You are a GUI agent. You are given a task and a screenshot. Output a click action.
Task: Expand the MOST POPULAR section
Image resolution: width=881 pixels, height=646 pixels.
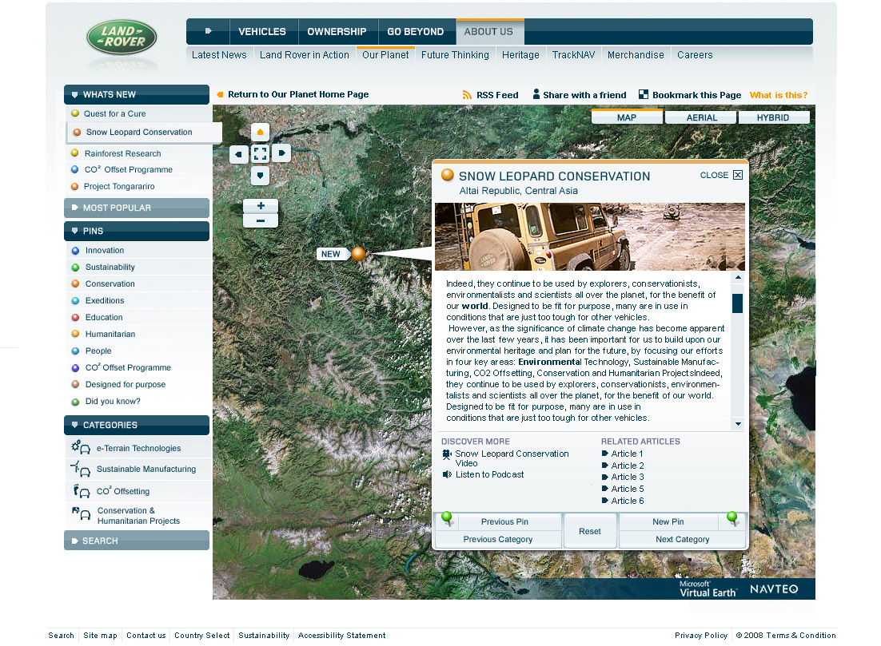click(137, 208)
